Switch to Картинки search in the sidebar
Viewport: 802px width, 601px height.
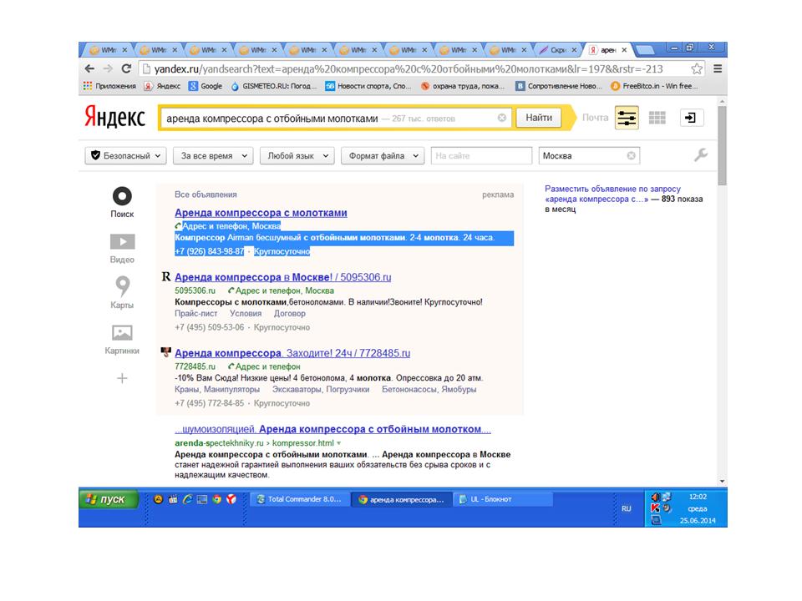click(122, 340)
